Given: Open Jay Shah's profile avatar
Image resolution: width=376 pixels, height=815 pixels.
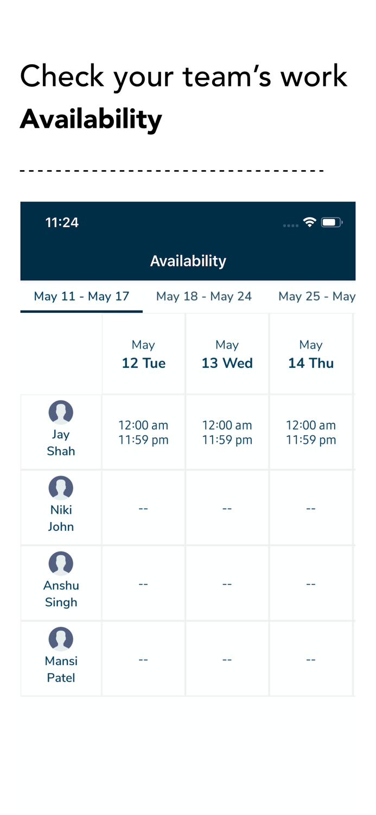Looking at the screenshot, I should [61, 412].
